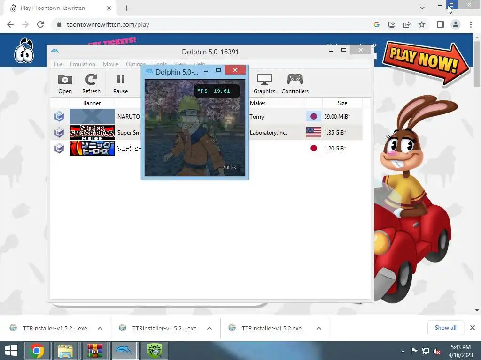Pause the emulation in Dolphin toolbar
481x360 pixels.
pyautogui.click(x=121, y=84)
